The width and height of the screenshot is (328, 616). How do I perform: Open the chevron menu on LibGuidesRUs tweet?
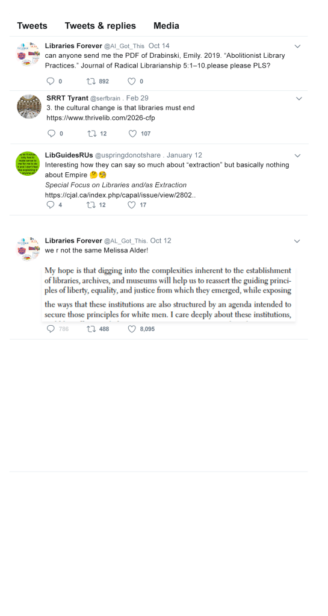pos(297,155)
